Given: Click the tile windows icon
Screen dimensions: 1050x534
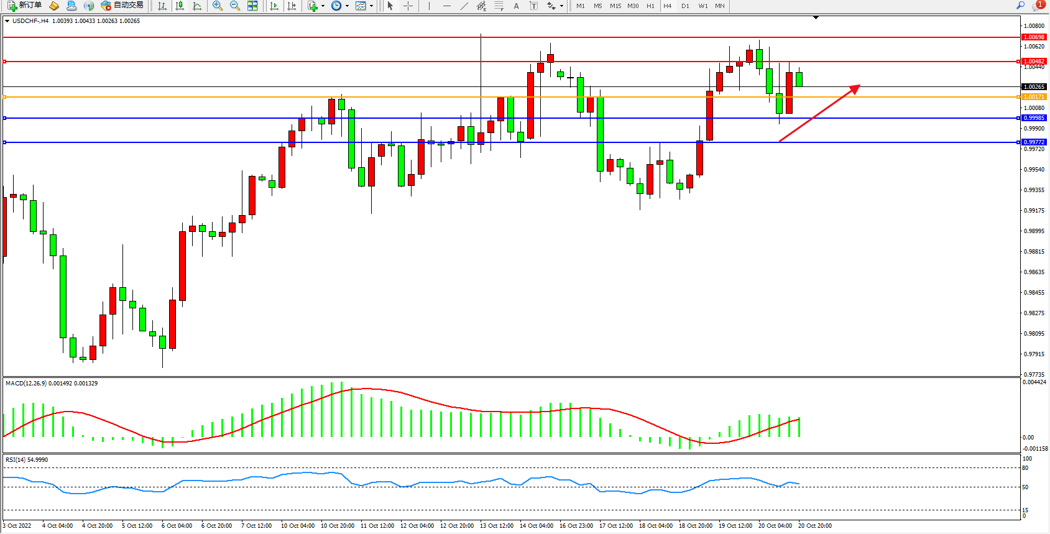Looking at the screenshot, I should (x=252, y=6).
